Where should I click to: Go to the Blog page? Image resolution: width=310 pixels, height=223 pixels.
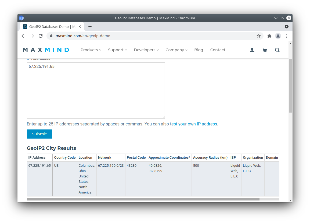tap(199, 50)
